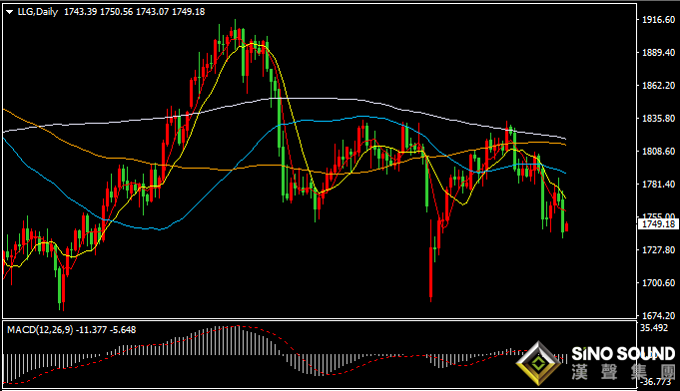Click the 1674.20 price scale label

[658, 315]
